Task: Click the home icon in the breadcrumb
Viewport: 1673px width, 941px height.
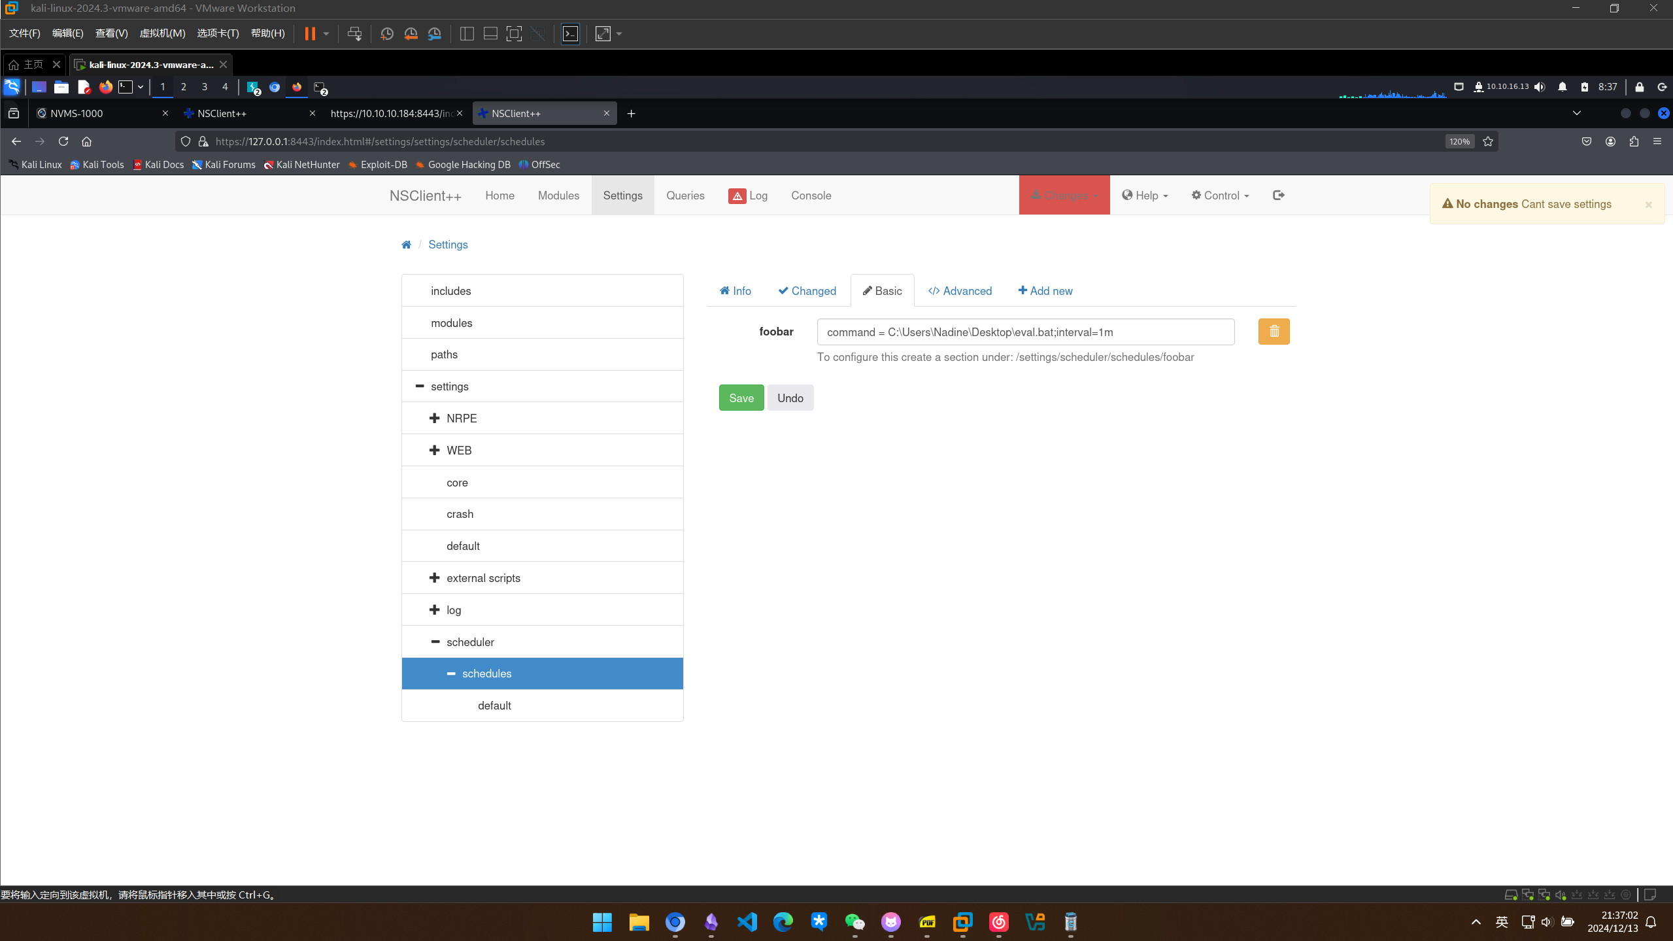Action: tap(406, 245)
